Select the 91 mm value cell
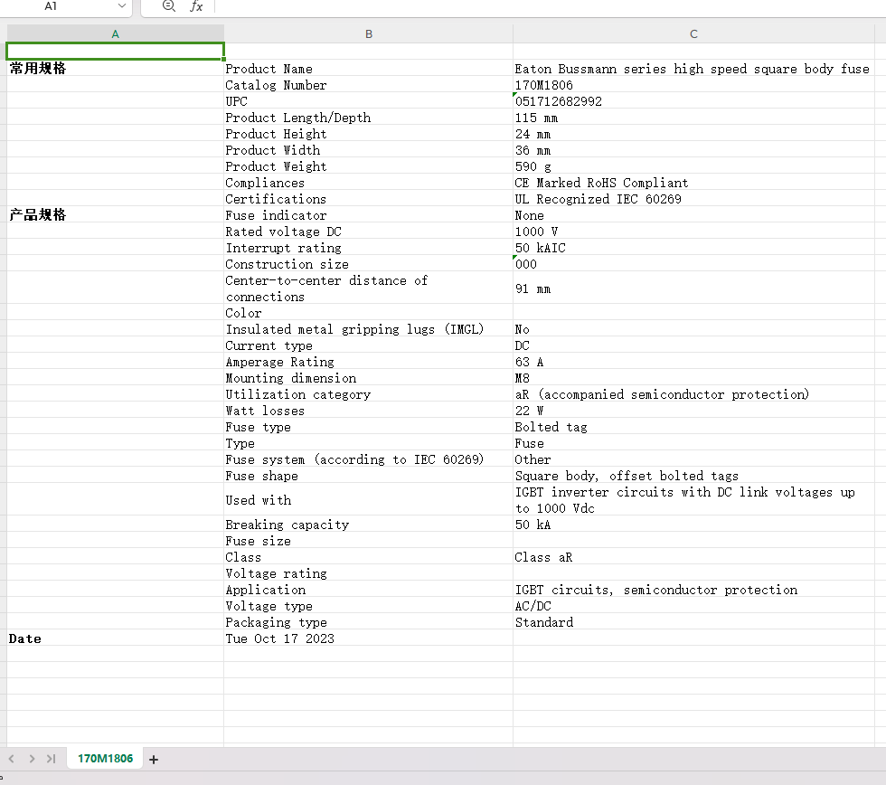 tap(694, 288)
